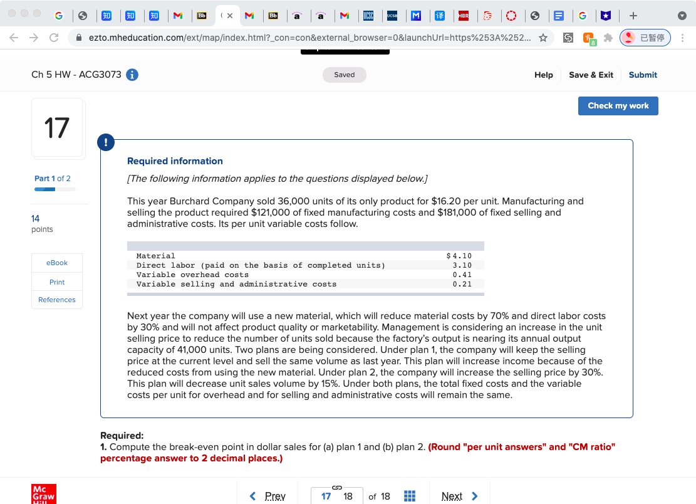Go to previous question via Prev
This screenshot has width=696, height=504.
(275, 496)
